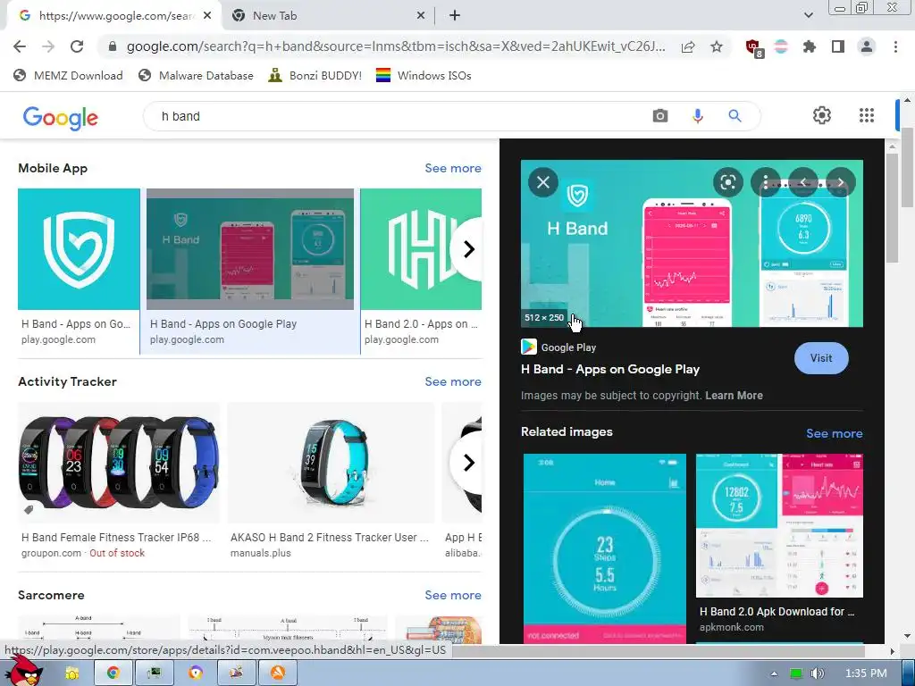The image size is (915, 686).
Task: Click the Angry Birds start button
Action: coord(24,671)
